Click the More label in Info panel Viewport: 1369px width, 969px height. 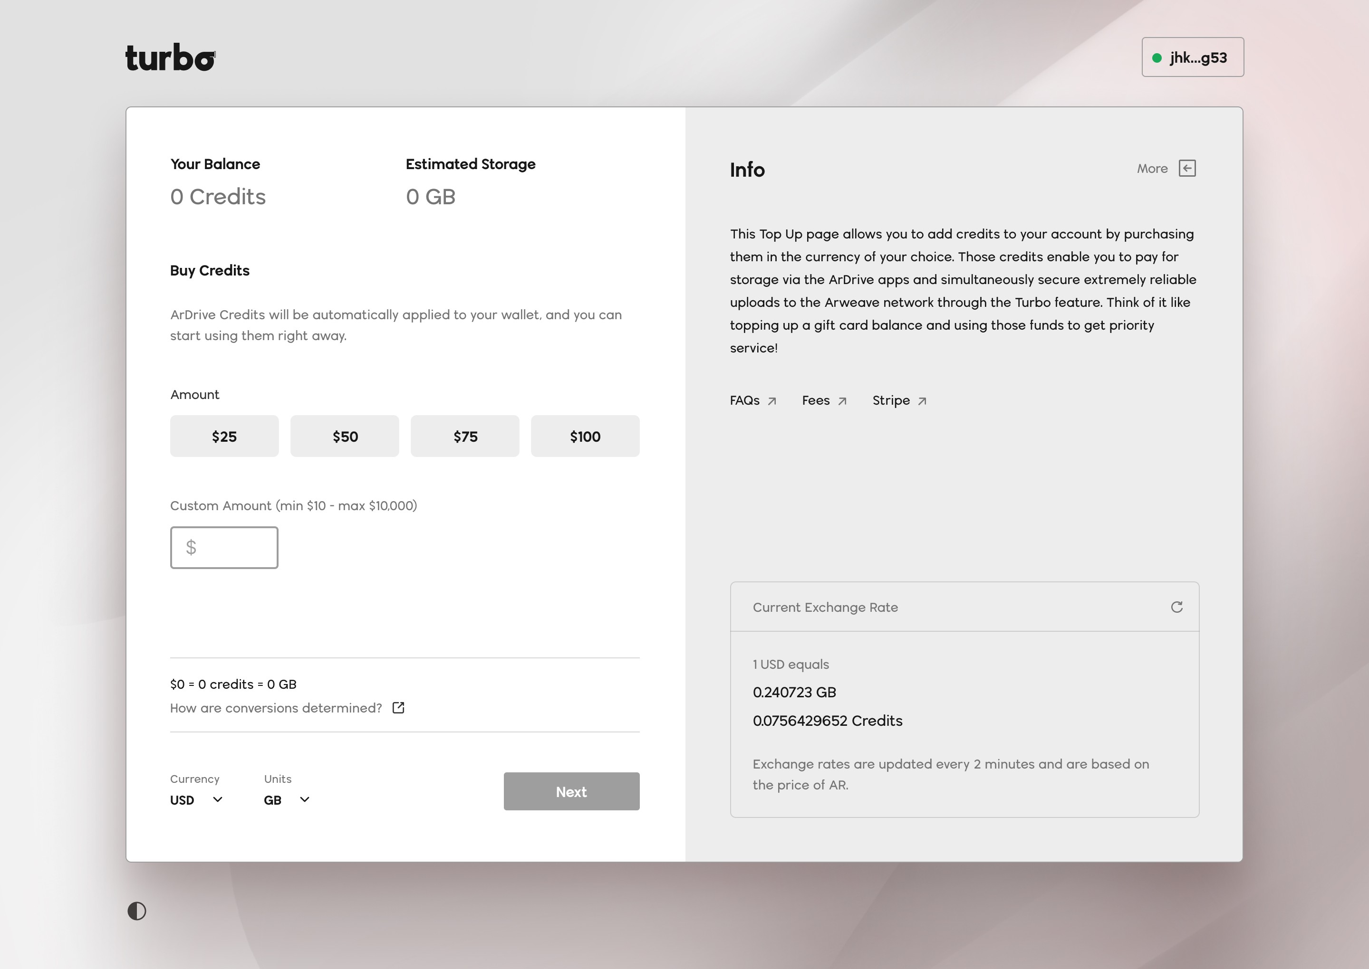(x=1152, y=168)
